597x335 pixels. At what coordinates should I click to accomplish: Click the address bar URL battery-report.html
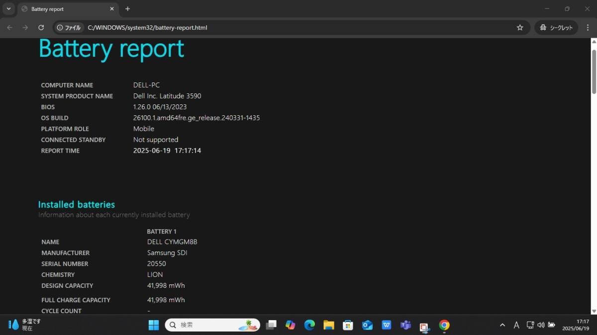(x=147, y=27)
